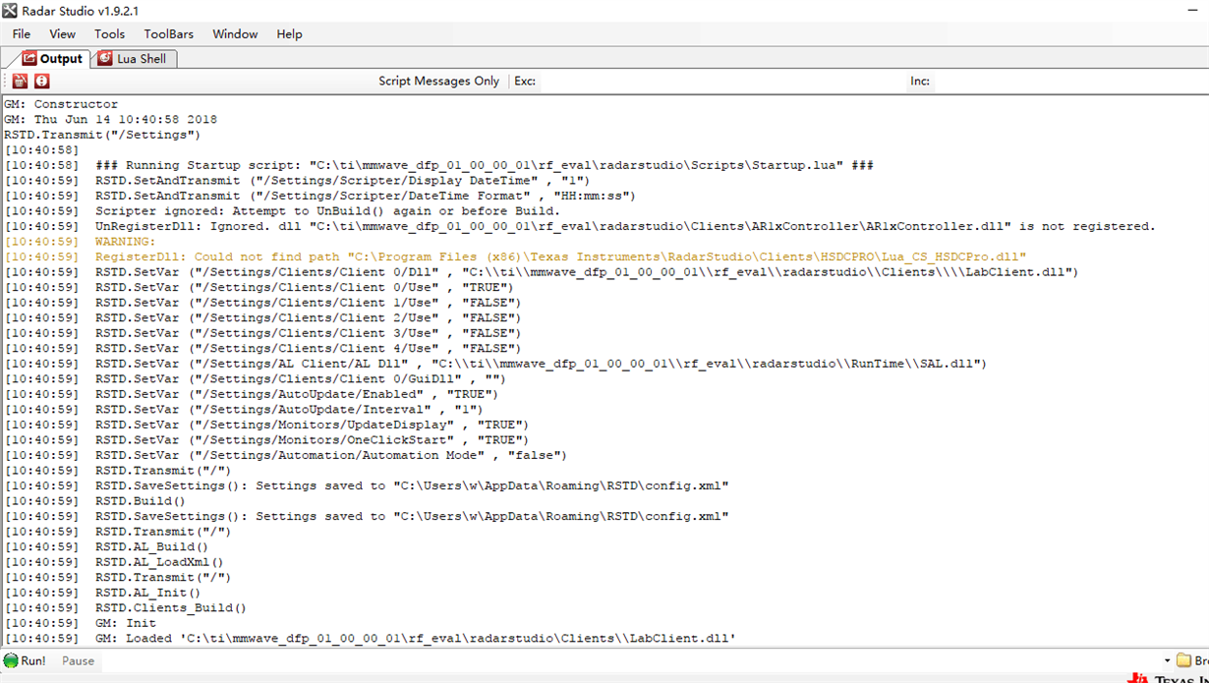The height and width of the screenshot is (683, 1209).
Task: Click the red exclamation errors icon
Action: 42,82
